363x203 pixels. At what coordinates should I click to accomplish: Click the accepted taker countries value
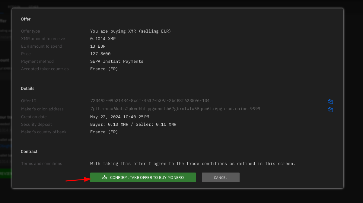tap(104, 69)
